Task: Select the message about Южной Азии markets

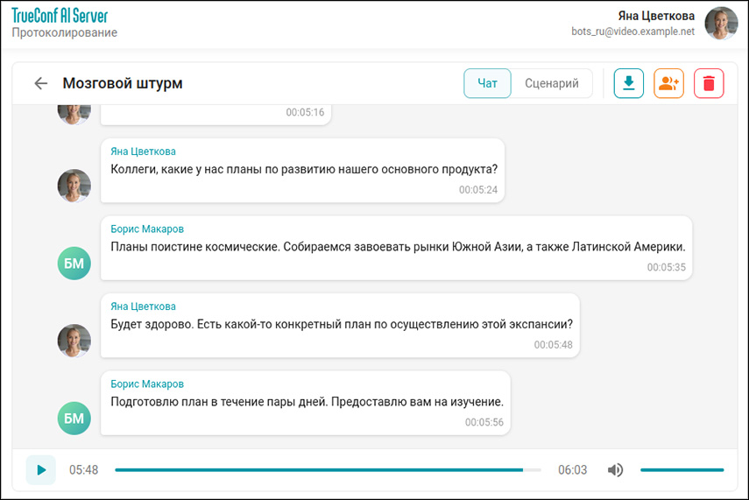Action: [398, 247]
